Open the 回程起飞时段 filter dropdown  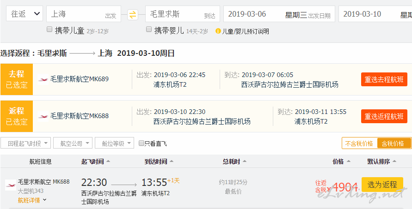coord(25,143)
